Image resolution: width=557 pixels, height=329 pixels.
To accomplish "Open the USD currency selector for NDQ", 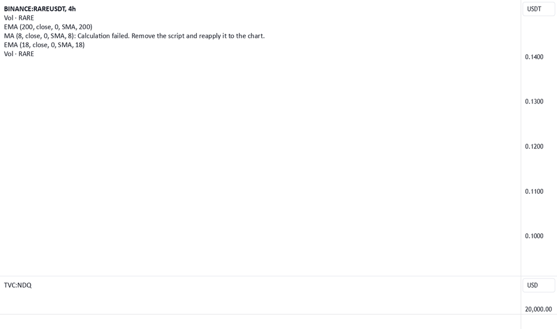I will [538, 285].
